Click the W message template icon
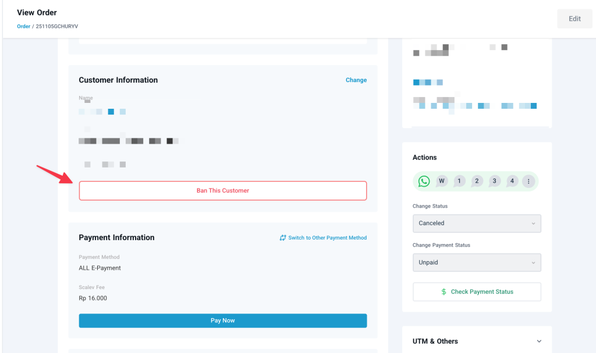 pos(442,181)
